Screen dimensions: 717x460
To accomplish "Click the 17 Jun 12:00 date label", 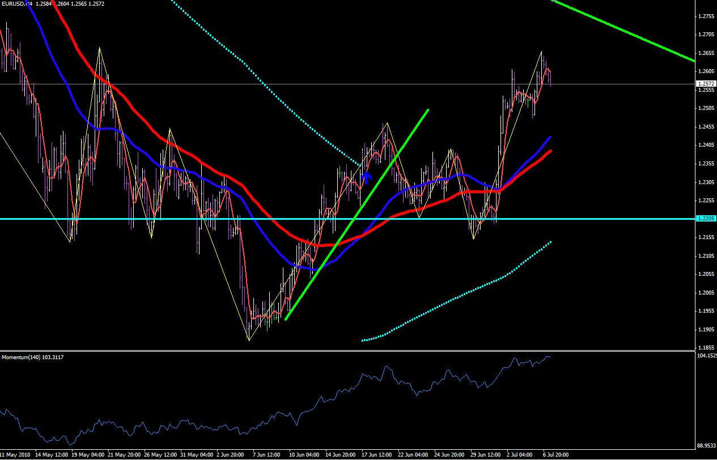I will click(x=375, y=455).
